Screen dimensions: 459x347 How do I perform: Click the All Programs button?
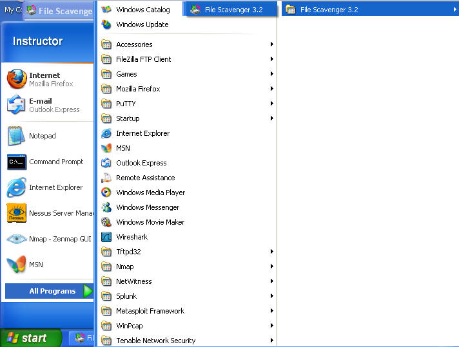pos(49,291)
